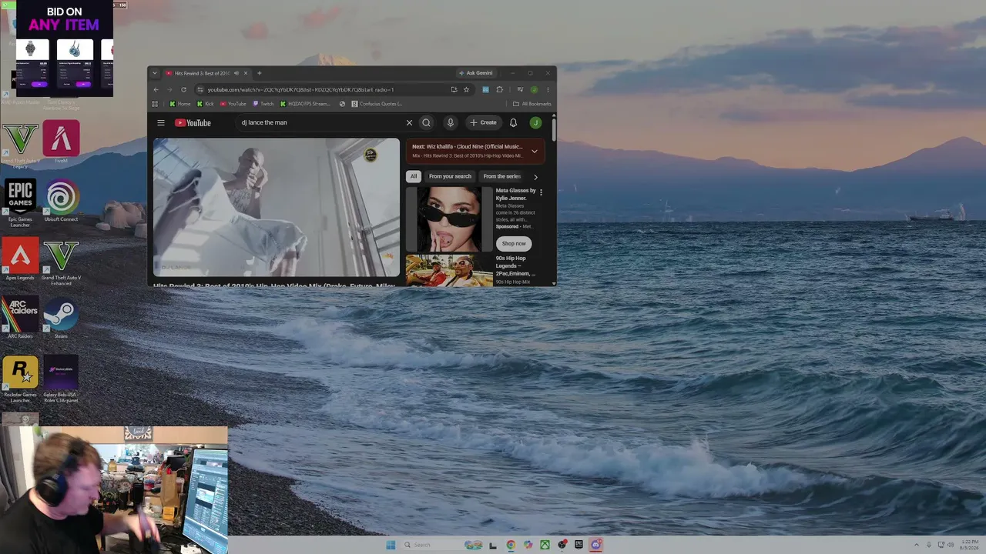Open the Twitch bookmark

[263, 104]
